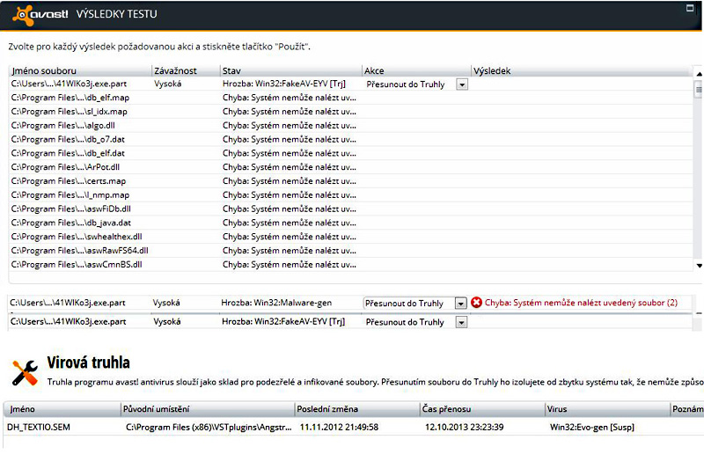Open the action dropdown in bottom FakeAV-EYV row

pos(460,322)
